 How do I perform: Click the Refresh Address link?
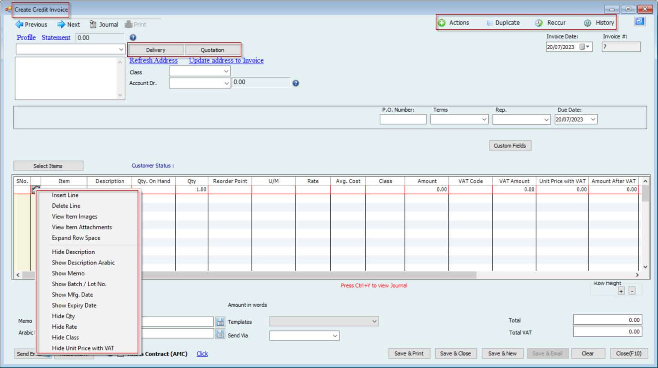153,60
